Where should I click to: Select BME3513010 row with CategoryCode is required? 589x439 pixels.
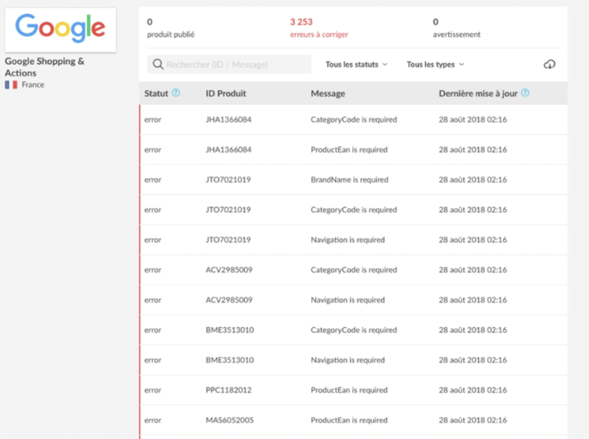coord(353,330)
